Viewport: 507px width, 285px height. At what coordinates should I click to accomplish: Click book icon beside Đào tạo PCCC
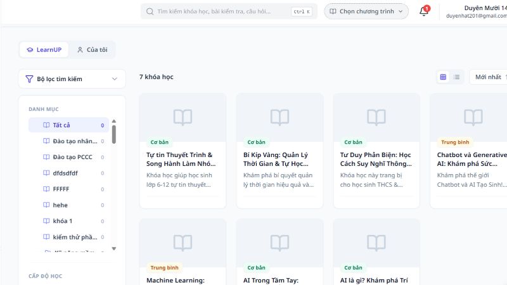coord(46,157)
